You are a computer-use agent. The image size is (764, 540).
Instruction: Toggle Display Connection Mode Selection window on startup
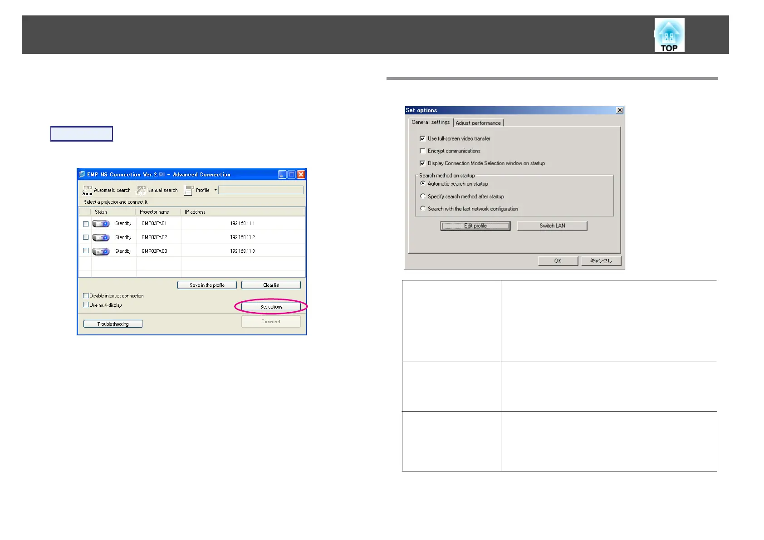[422, 163]
